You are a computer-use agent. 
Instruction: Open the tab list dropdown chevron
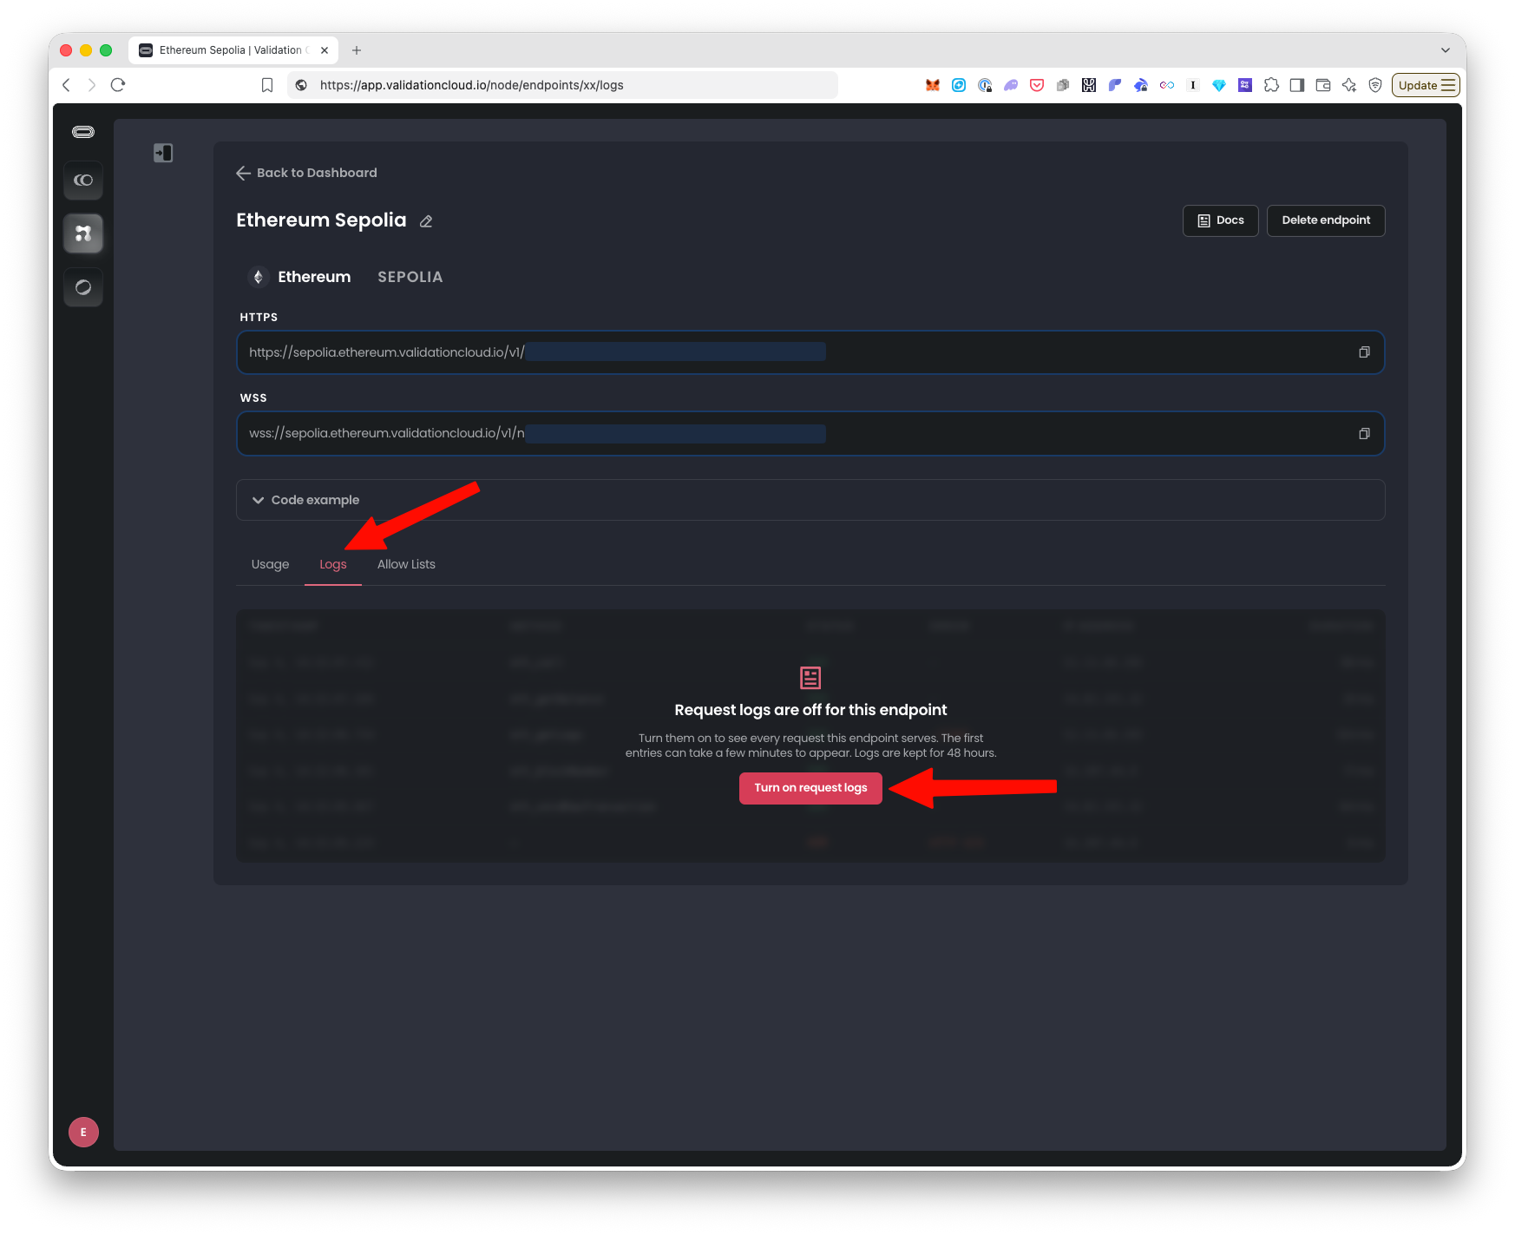1446,50
